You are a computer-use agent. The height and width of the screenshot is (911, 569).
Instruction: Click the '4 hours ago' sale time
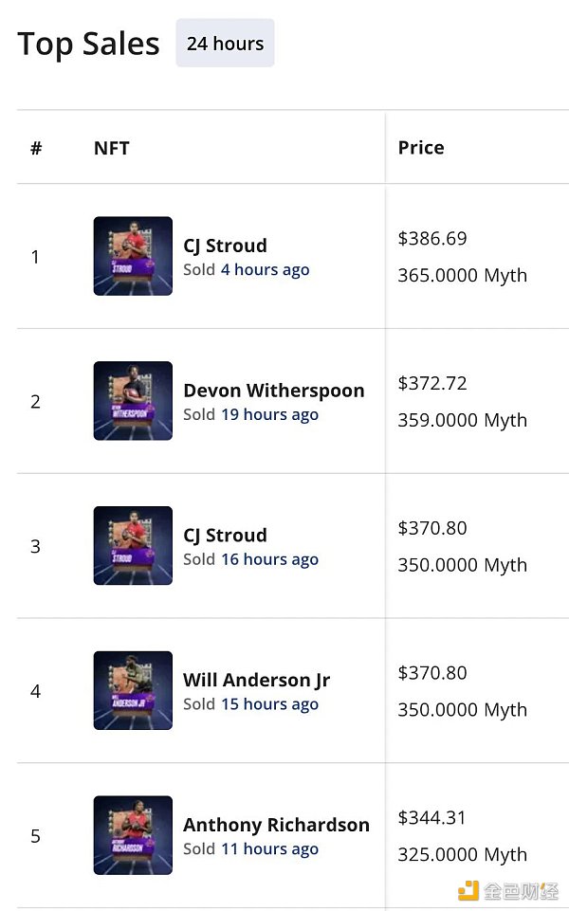pyautogui.click(x=265, y=270)
